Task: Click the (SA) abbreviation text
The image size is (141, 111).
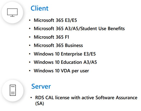Action: [40, 103]
